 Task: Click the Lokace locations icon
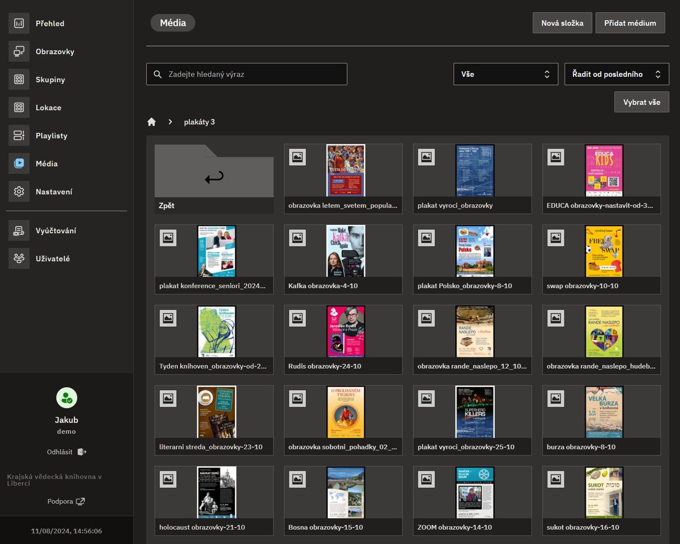click(x=19, y=107)
